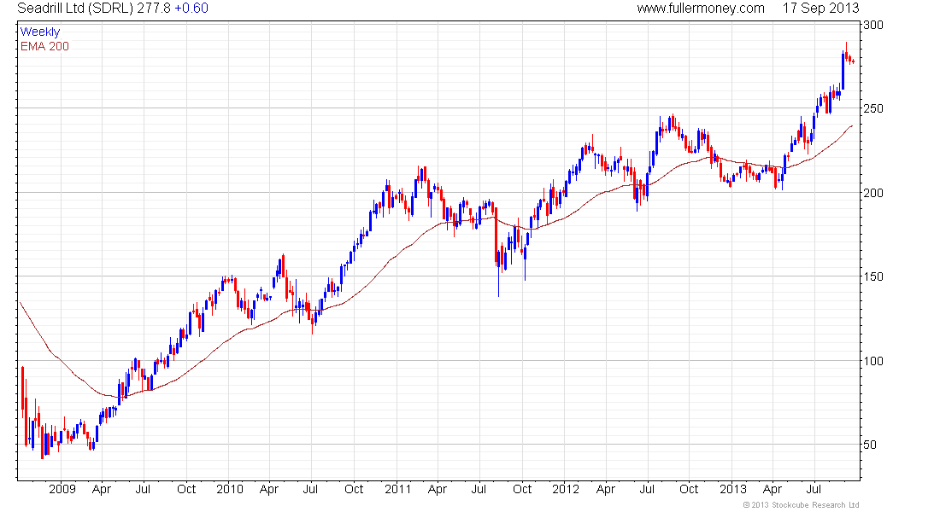Click the latest candlestick near 277

(x=853, y=61)
